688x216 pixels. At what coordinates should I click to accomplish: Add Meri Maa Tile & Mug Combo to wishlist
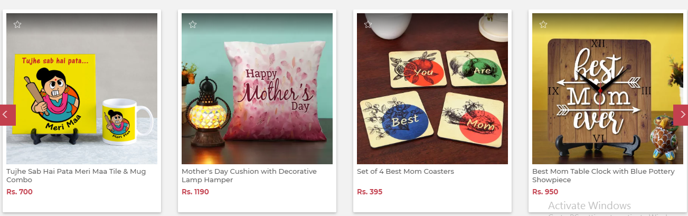point(17,24)
